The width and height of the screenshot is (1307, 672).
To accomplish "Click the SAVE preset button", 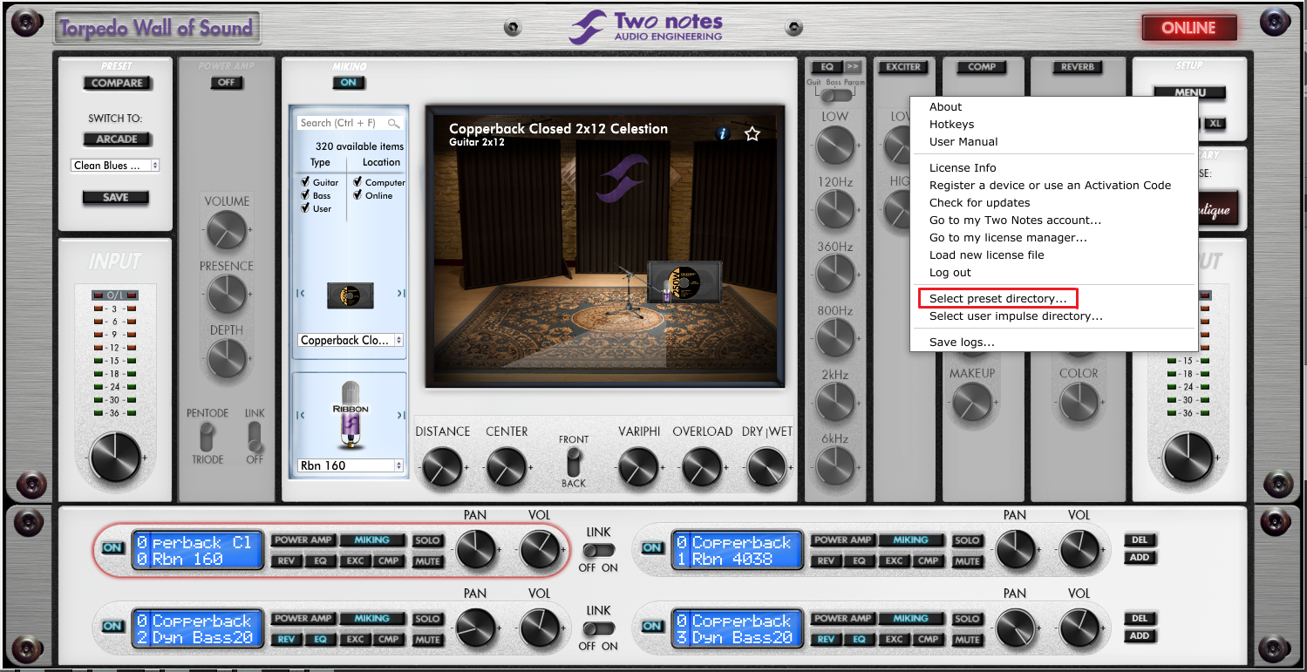I will [115, 198].
